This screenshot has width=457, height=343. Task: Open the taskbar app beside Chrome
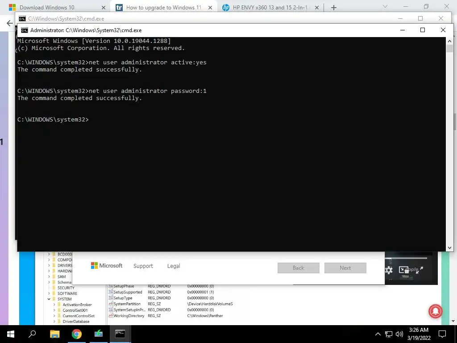(99, 334)
